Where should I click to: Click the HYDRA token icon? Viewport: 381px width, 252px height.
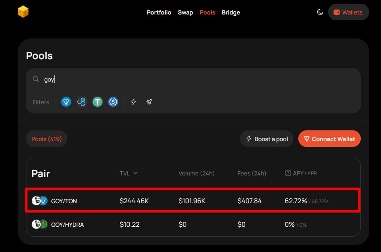coord(43,224)
